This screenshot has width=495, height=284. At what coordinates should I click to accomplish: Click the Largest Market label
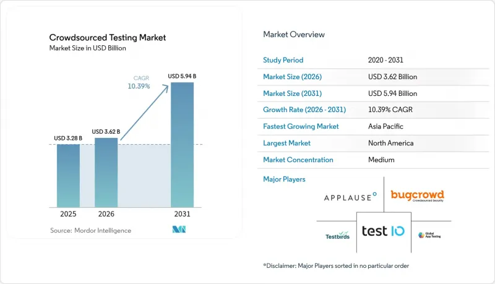click(x=286, y=143)
